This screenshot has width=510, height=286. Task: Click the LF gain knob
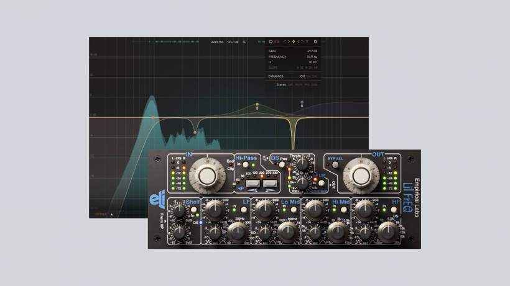pyautogui.click(x=215, y=211)
